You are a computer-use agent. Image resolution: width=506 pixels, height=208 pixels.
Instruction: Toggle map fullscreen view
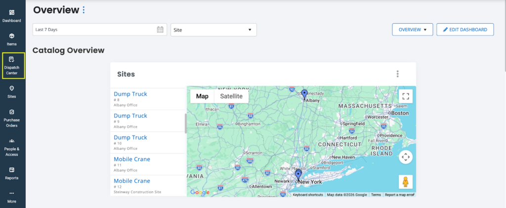point(405,97)
